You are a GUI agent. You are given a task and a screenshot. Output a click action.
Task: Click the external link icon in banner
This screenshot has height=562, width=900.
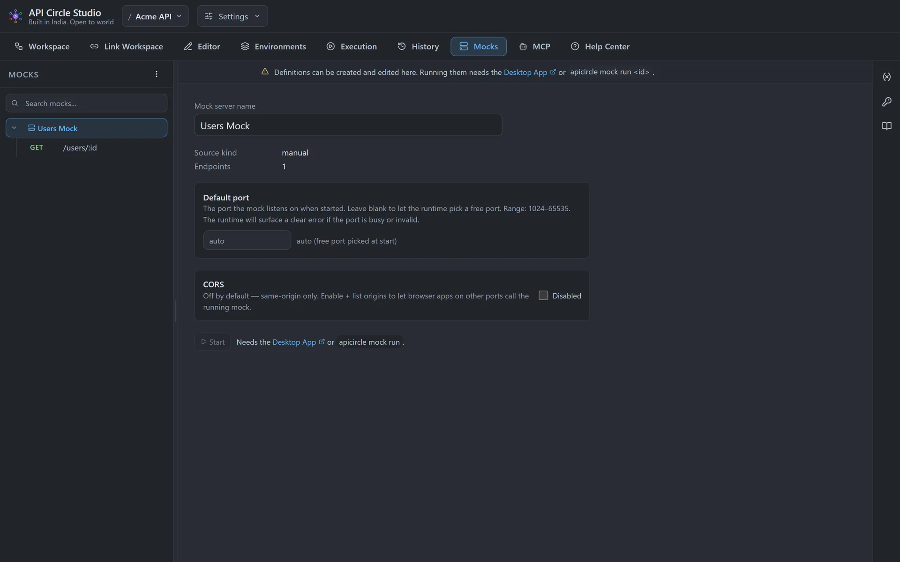point(553,72)
